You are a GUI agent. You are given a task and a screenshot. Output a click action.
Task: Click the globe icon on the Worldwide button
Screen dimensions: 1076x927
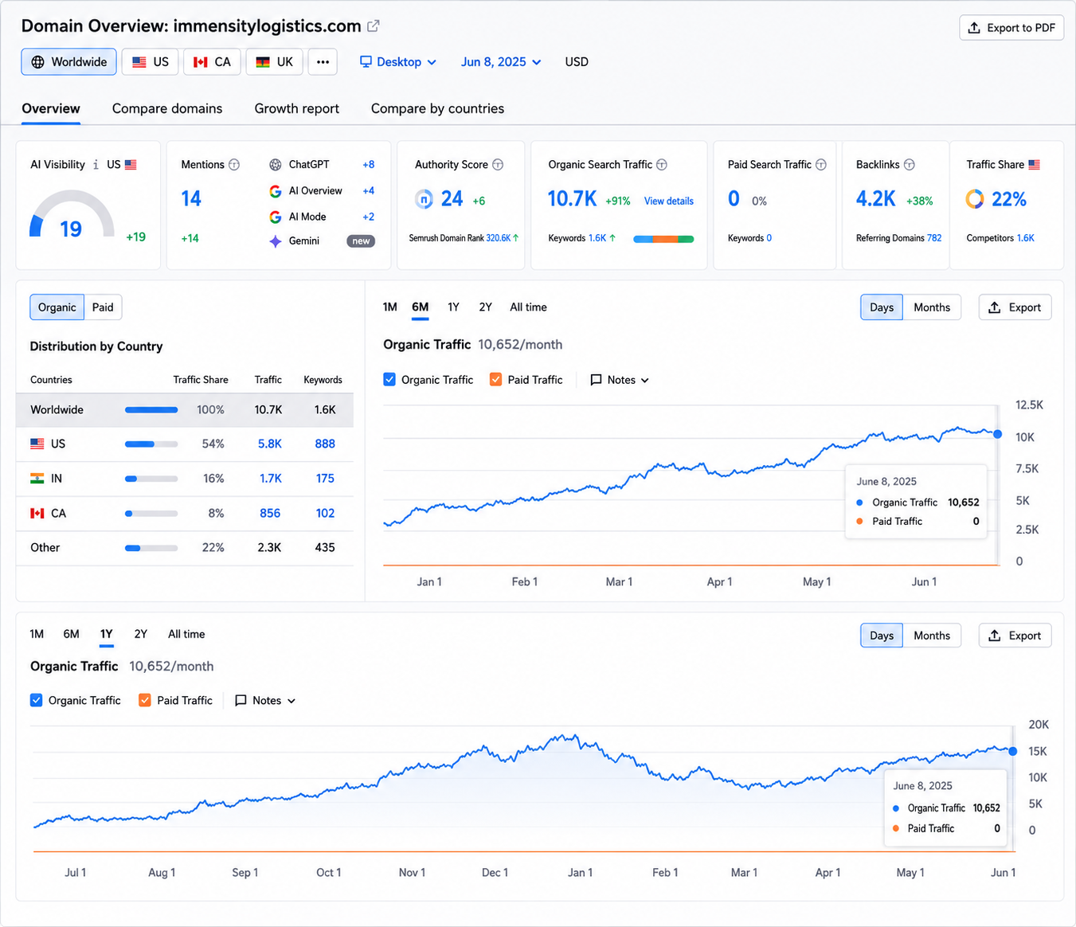pyautogui.click(x=37, y=62)
